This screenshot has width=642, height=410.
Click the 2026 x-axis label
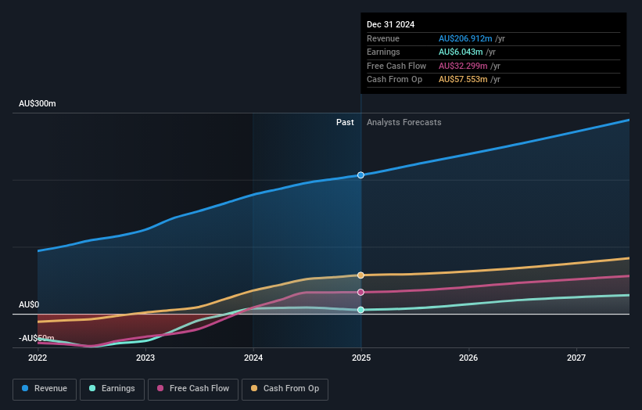(468, 358)
